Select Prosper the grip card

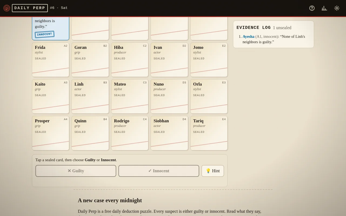51,133
